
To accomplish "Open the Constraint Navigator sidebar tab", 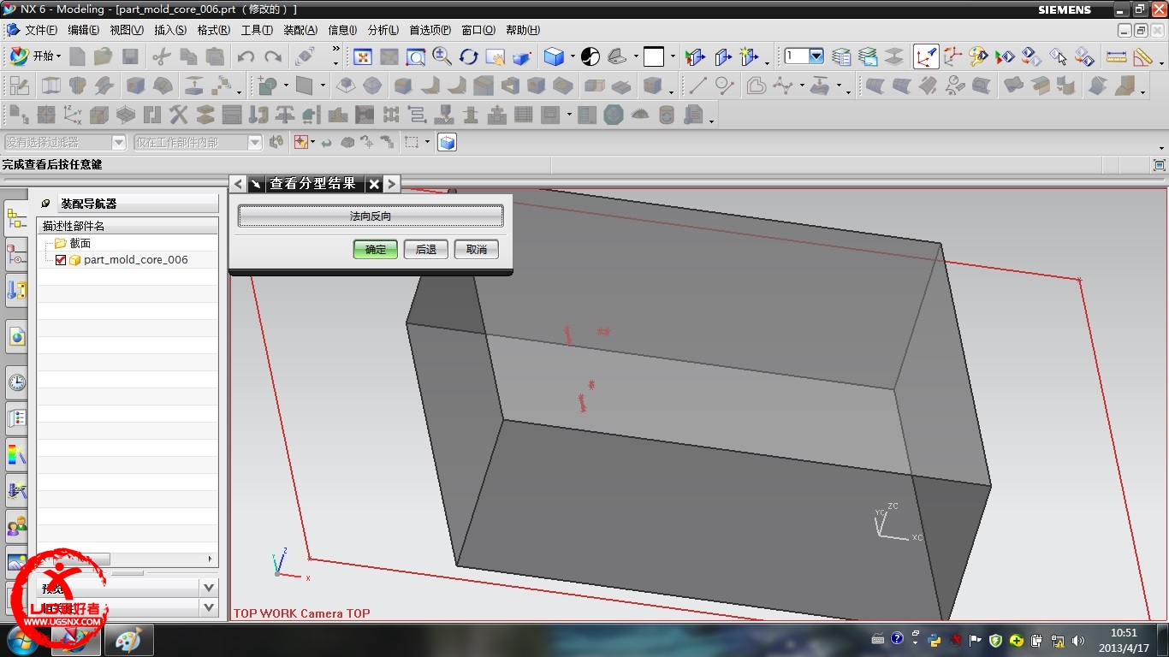I will tap(16, 255).
